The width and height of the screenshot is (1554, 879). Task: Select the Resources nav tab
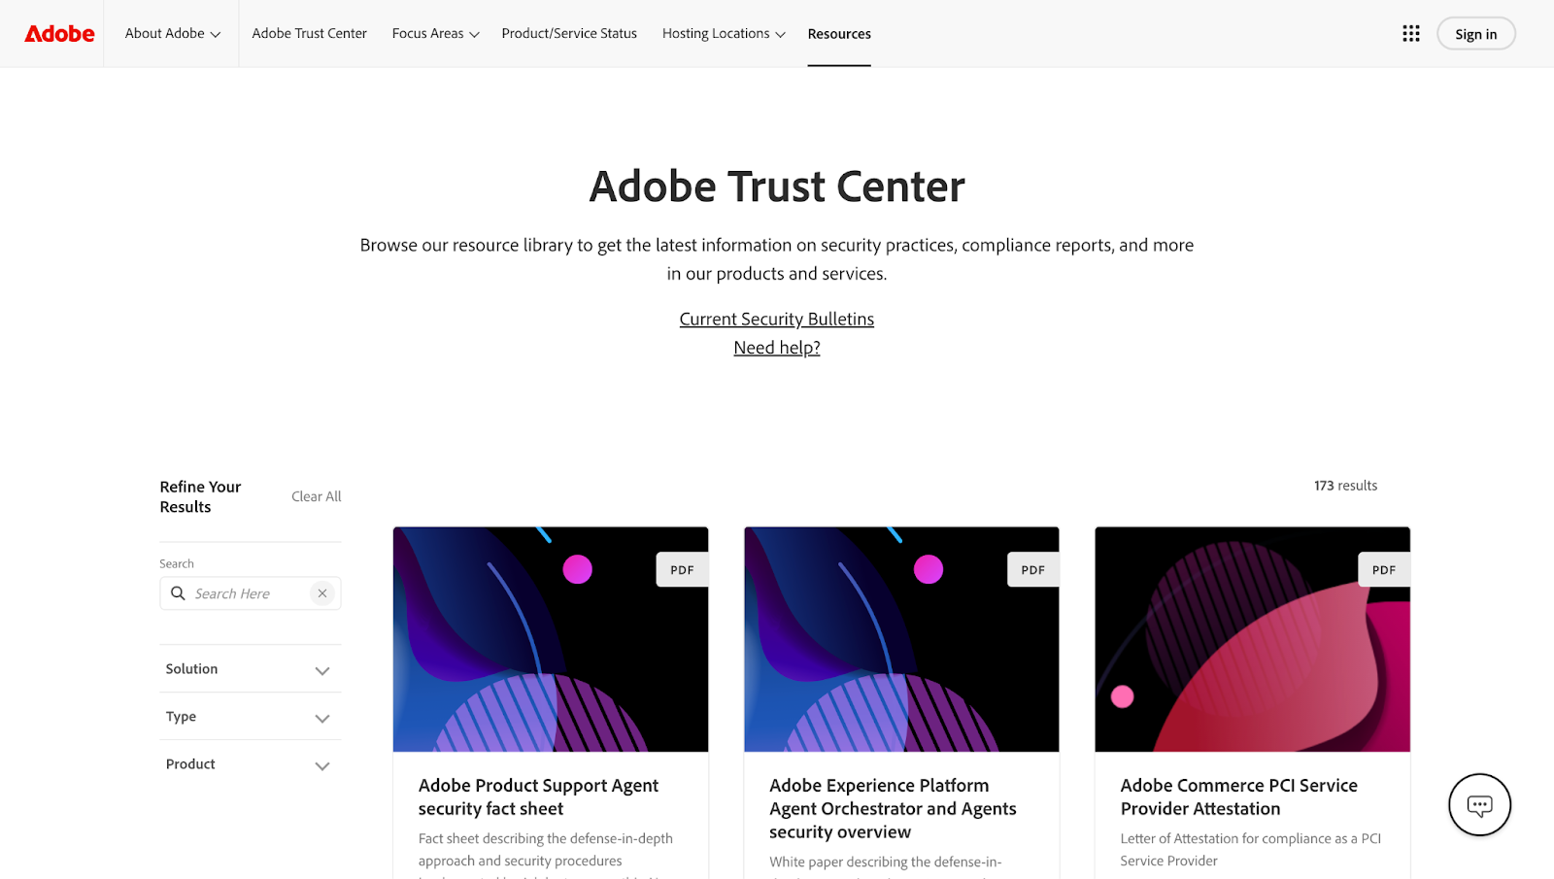839,34
